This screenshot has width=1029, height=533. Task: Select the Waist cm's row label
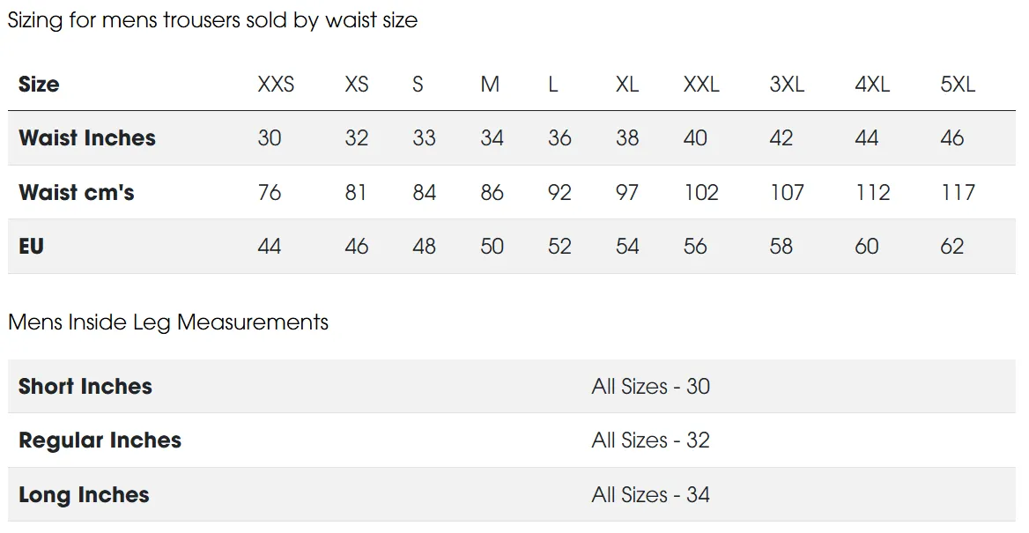pyautogui.click(x=77, y=193)
